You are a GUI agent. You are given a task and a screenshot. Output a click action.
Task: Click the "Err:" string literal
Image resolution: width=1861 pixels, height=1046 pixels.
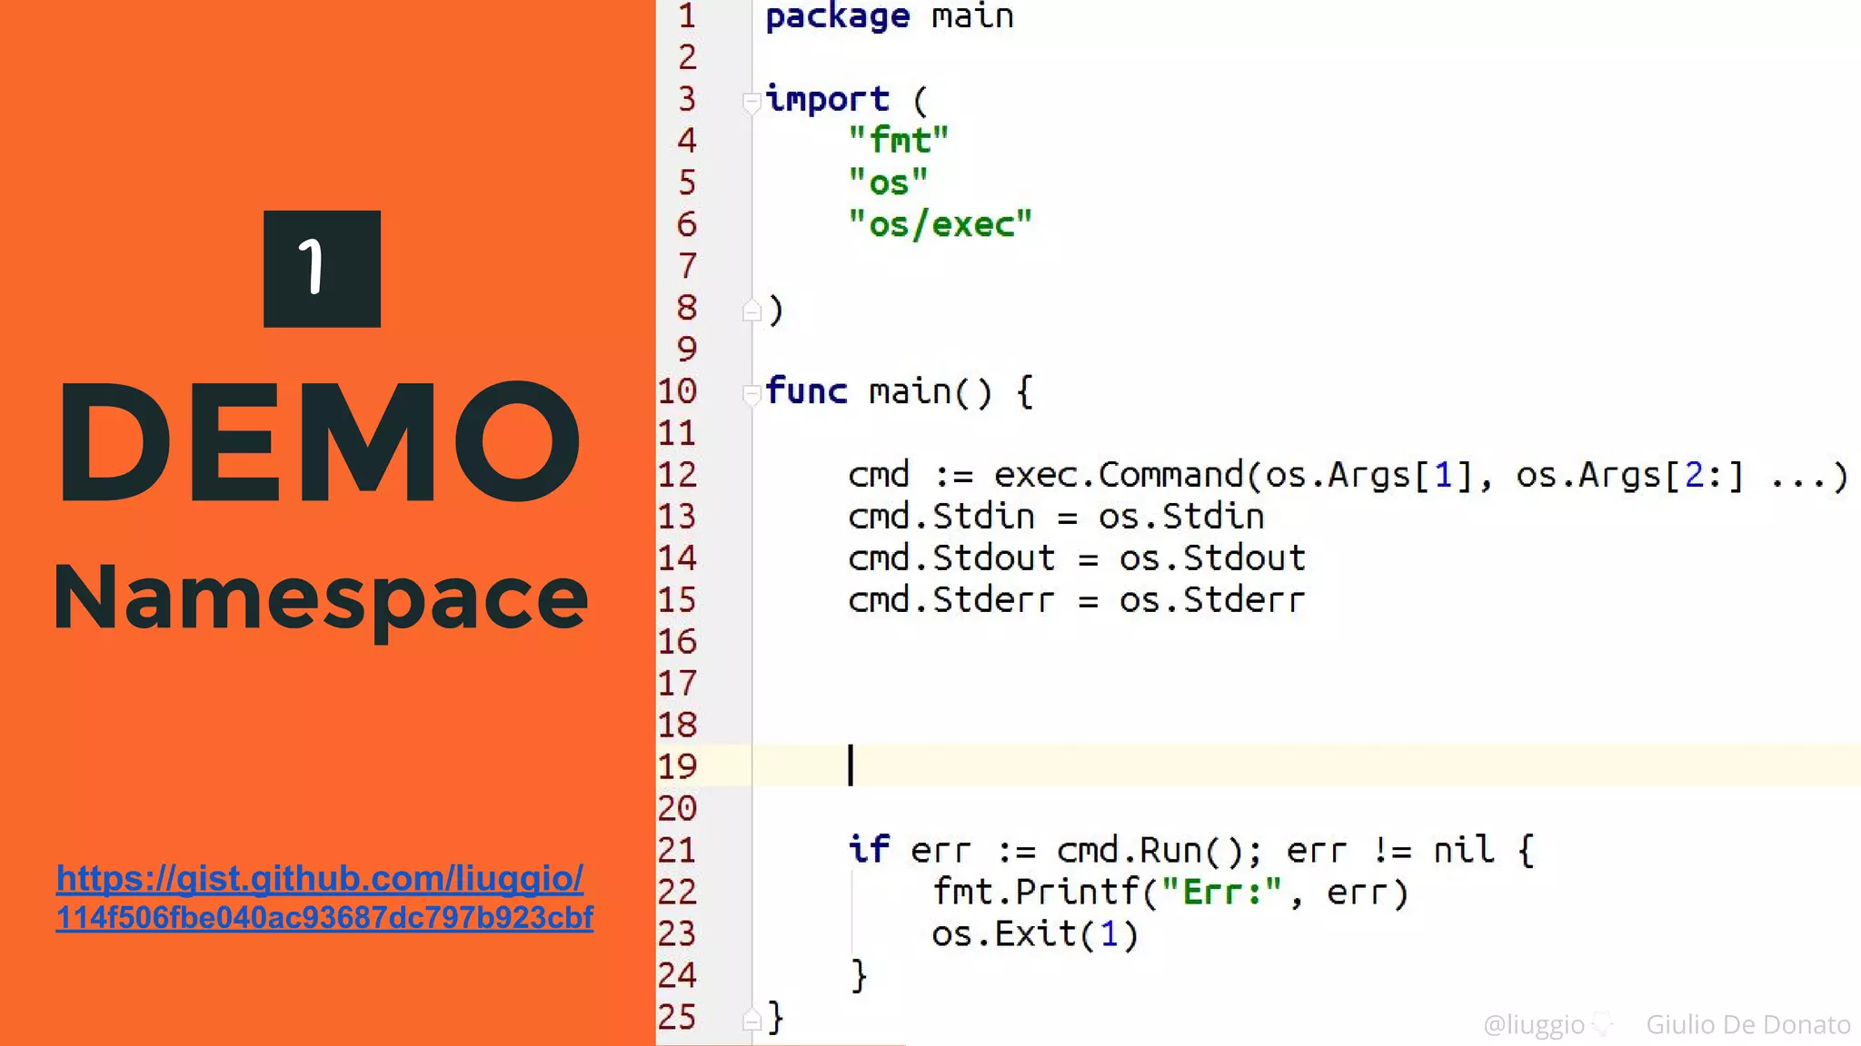[1222, 892]
